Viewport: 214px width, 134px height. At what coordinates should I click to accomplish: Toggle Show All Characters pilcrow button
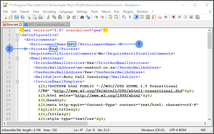coord(130,17)
